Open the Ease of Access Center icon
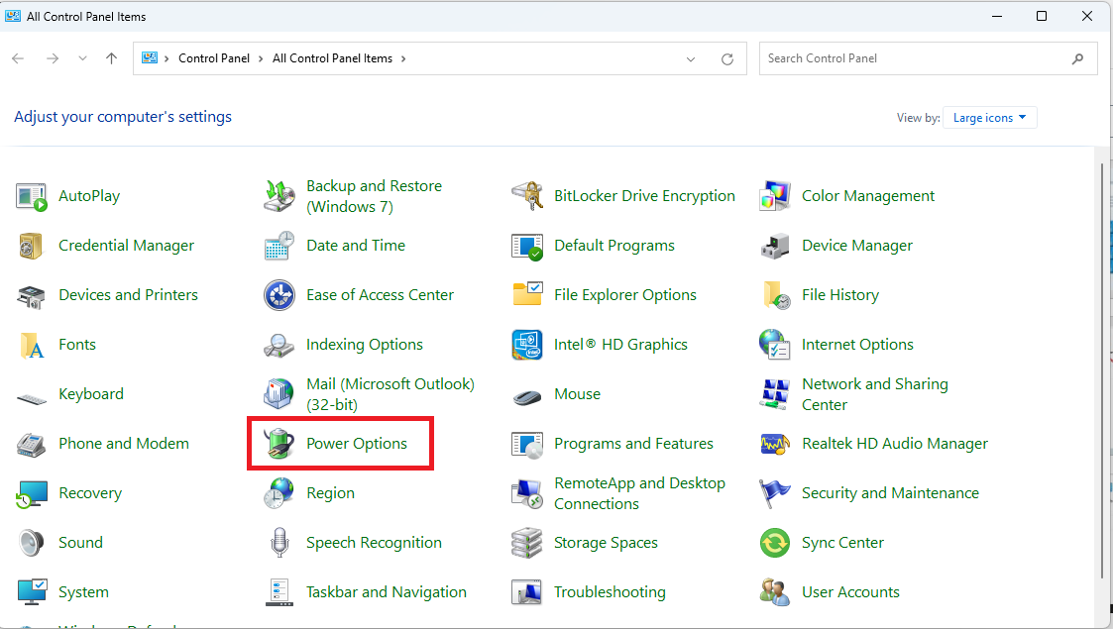The height and width of the screenshot is (629, 1113). (x=278, y=296)
